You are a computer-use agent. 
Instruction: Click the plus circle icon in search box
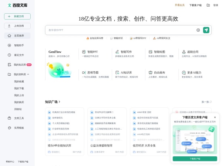pyautogui.click(x=198, y=30)
